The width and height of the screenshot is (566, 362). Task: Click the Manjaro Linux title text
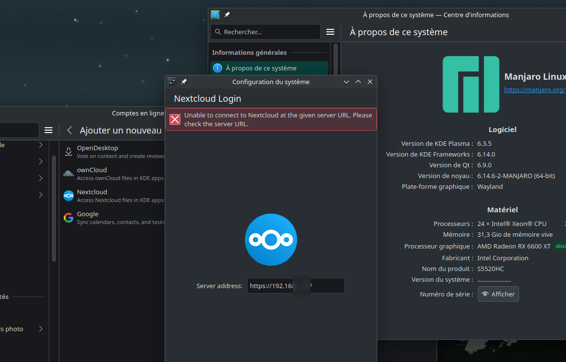click(535, 77)
